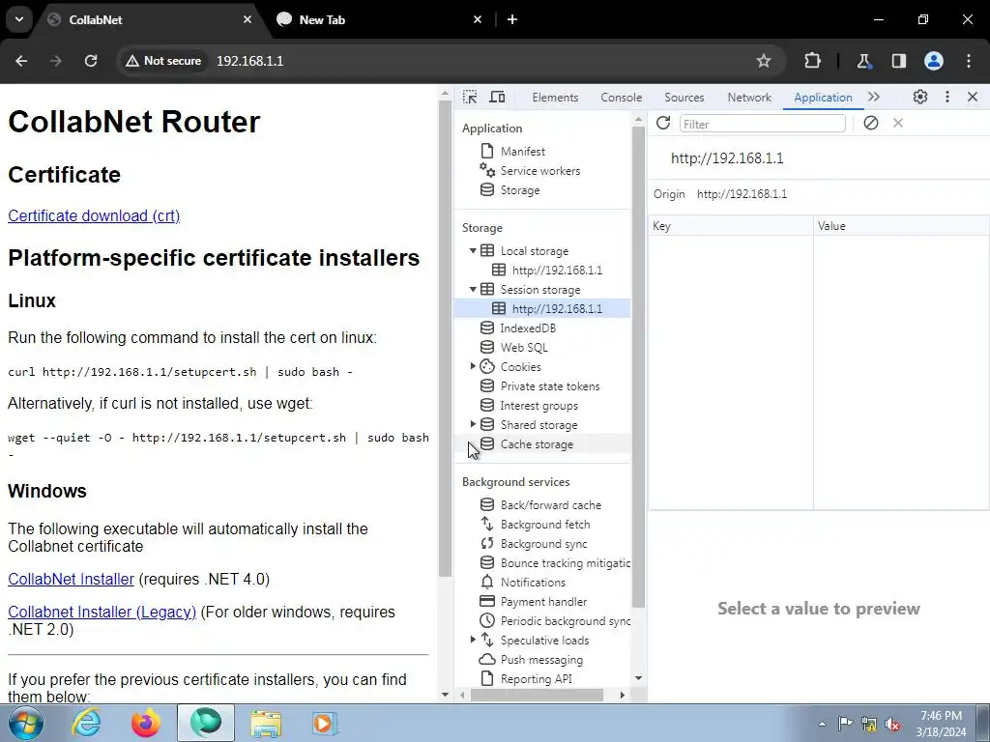Bookmark this page with star icon

pyautogui.click(x=764, y=61)
